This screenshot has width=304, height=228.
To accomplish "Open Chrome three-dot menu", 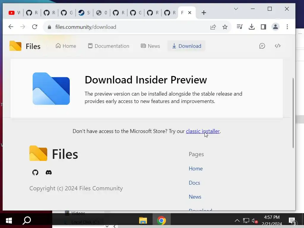I will tap(287, 27).
